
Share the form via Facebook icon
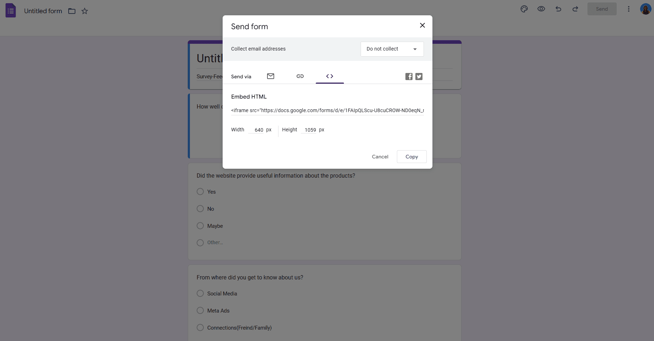coord(409,76)
